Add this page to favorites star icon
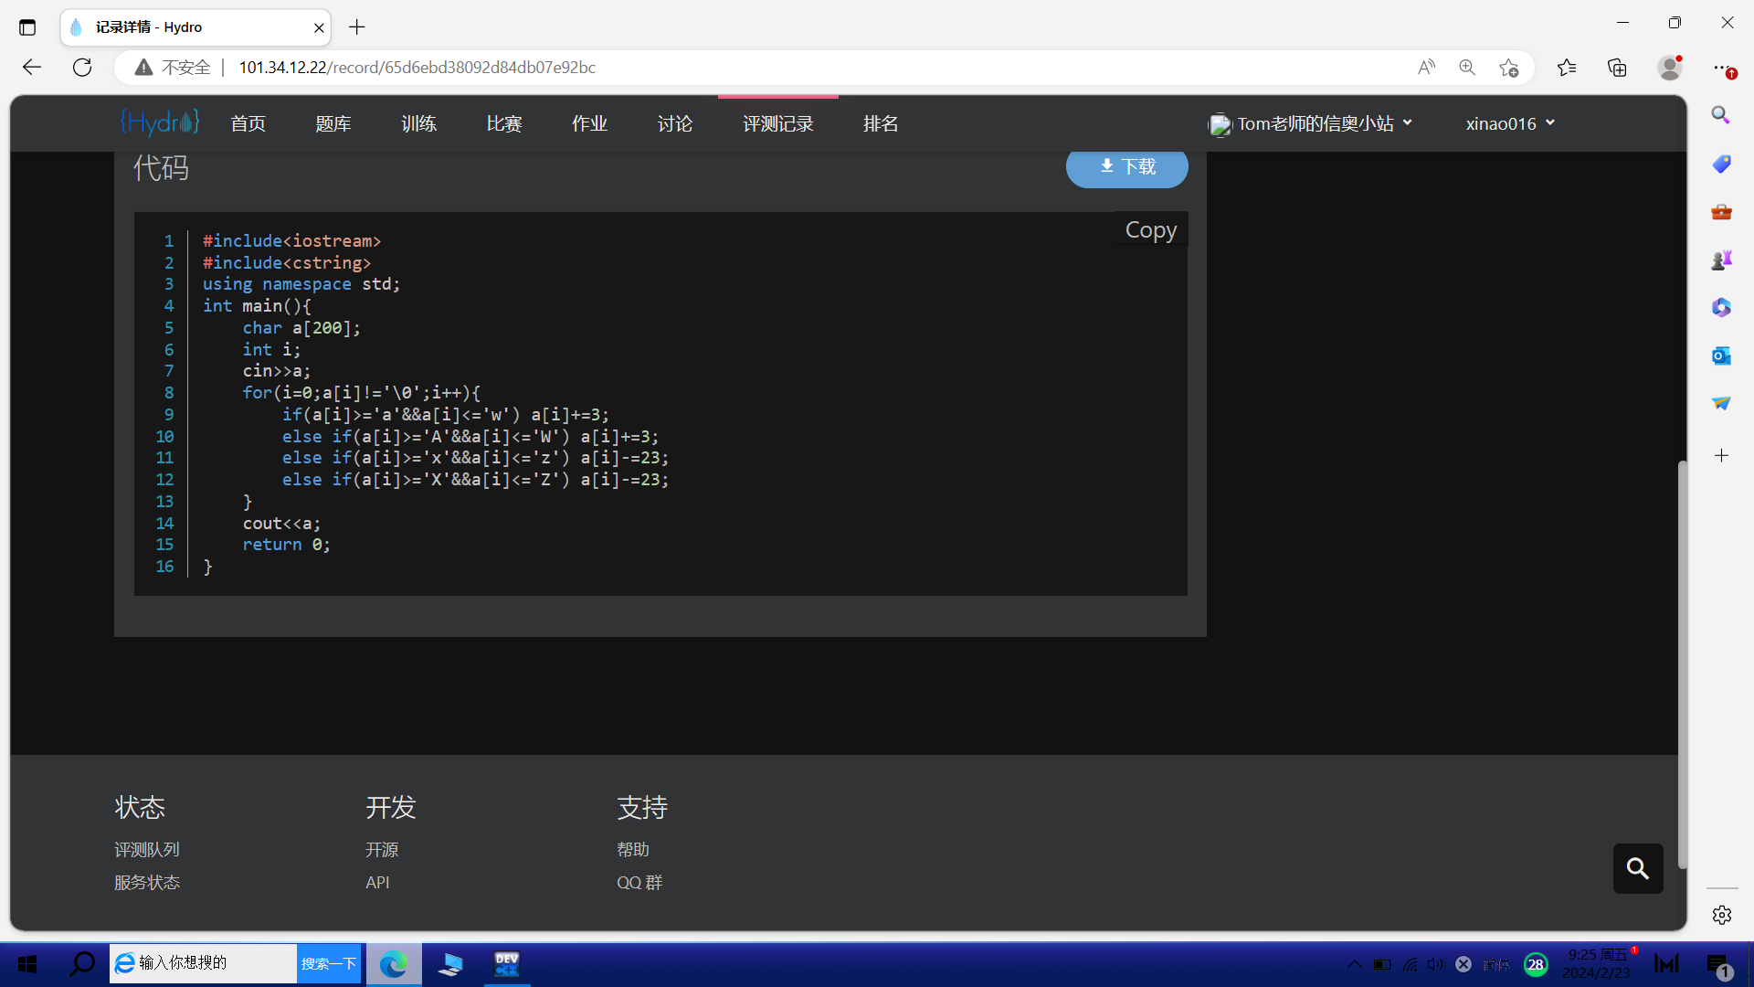 1509,68
